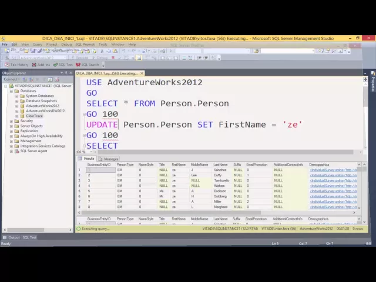Open the Edit menu
This screenshot has width=376, height=282.
click(x=14, y=45)
